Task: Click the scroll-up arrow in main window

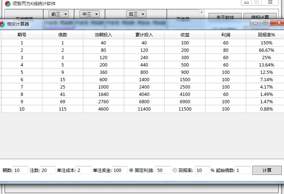Action: tap(201, 12)
